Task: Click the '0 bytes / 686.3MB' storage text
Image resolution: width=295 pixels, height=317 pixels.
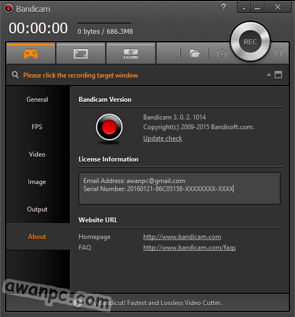Action: pyautogui.click(x=105, y=32)
